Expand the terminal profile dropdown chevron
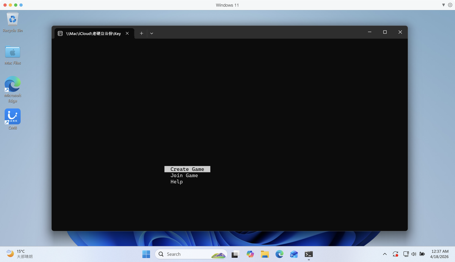The height and width of the screenshot is (262, 455). point(152,33)
